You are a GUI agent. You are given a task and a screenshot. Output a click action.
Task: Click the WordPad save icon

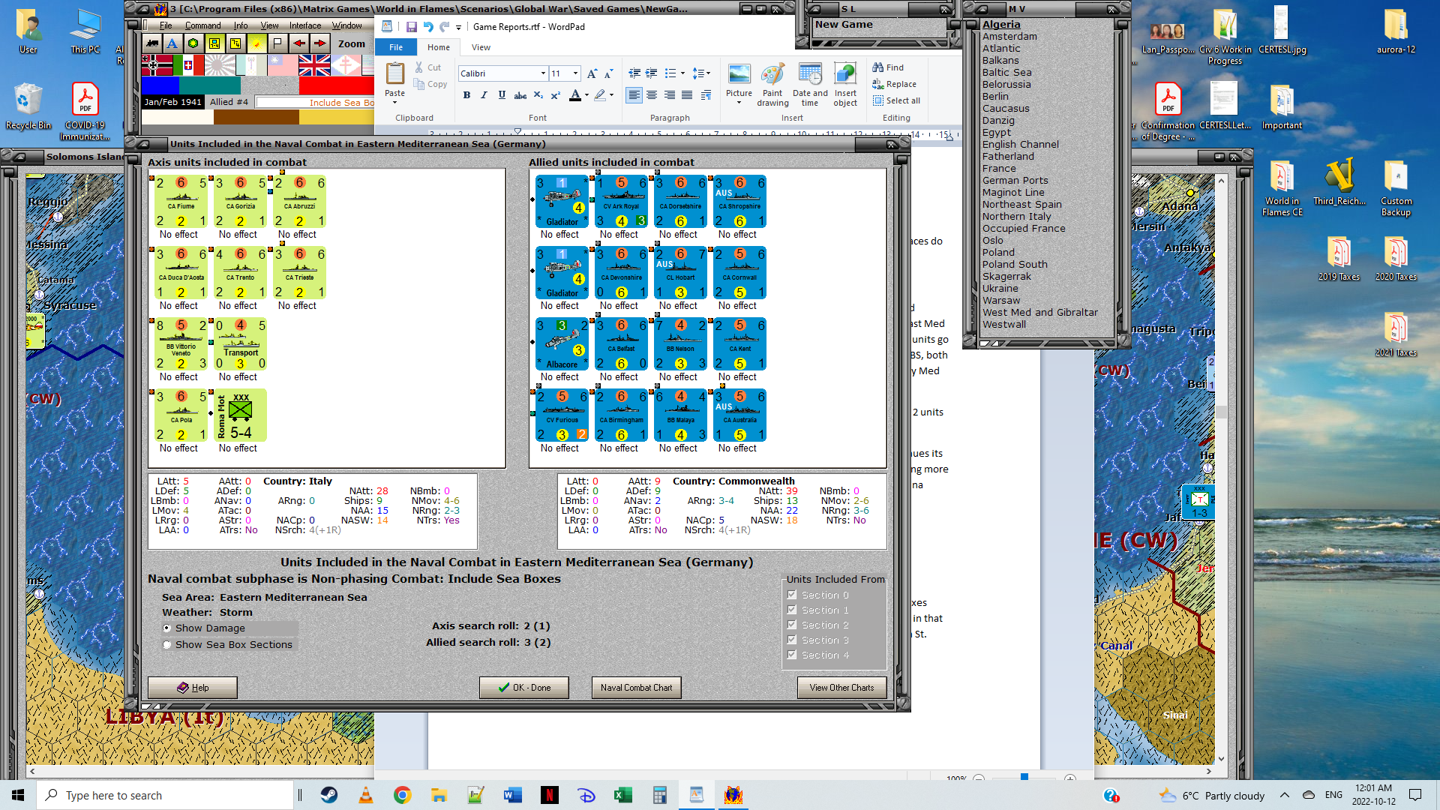click(411, 27)
